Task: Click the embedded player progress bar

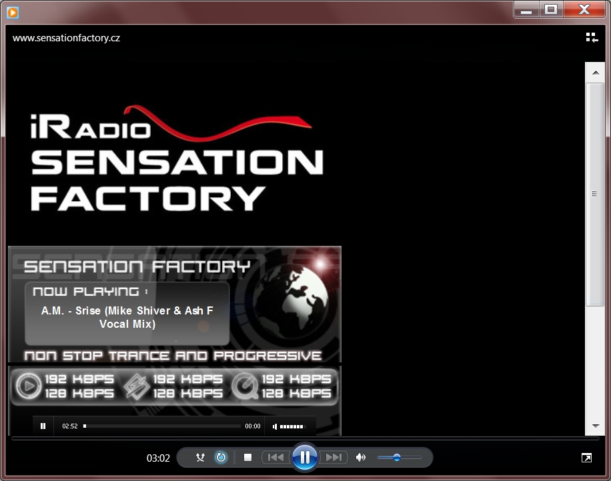Action: click(162, 426)
